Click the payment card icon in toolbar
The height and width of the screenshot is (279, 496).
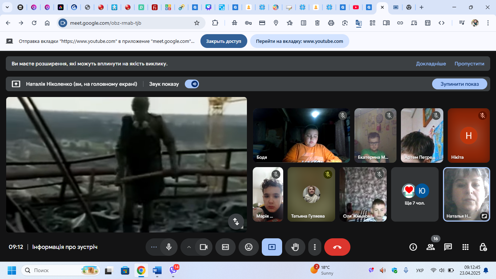(x=262, y=23)
